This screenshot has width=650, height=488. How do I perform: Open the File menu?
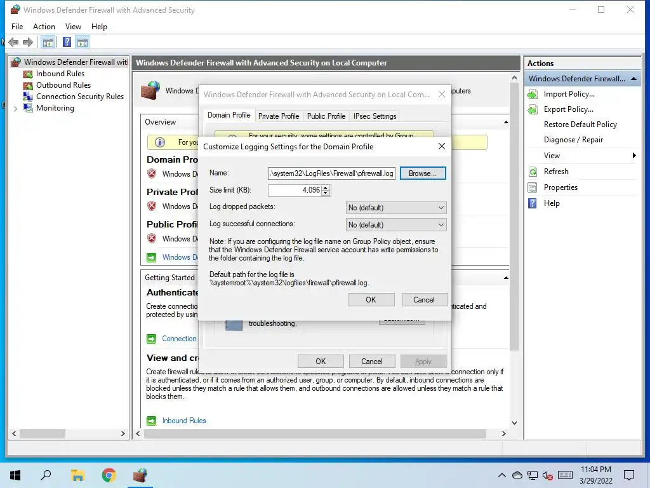coord(17,27)
